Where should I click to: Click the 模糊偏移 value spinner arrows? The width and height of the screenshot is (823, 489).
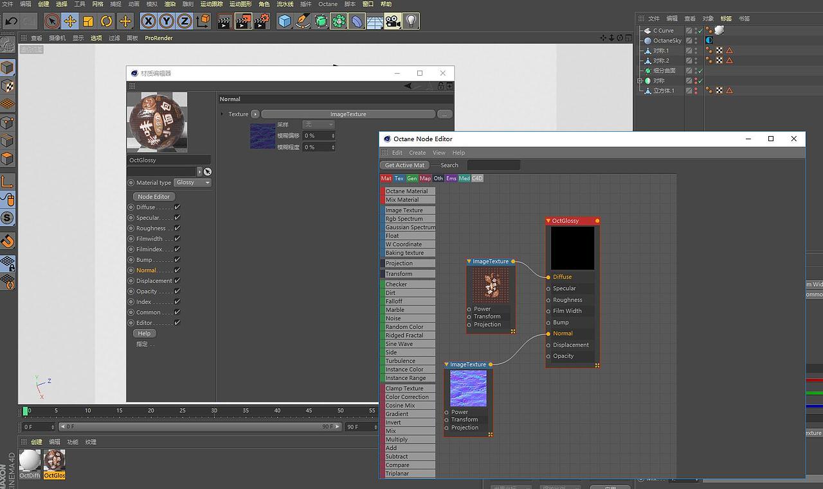333,136
